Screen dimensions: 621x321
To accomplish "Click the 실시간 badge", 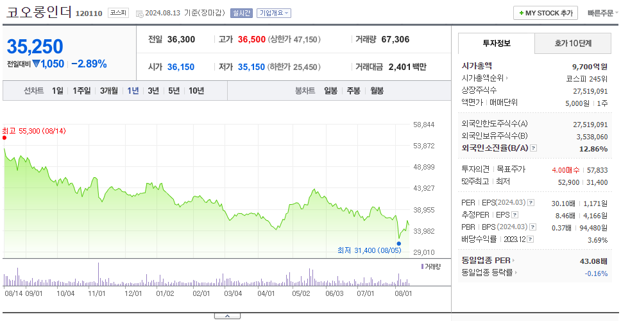I will [x=241, y=13].
